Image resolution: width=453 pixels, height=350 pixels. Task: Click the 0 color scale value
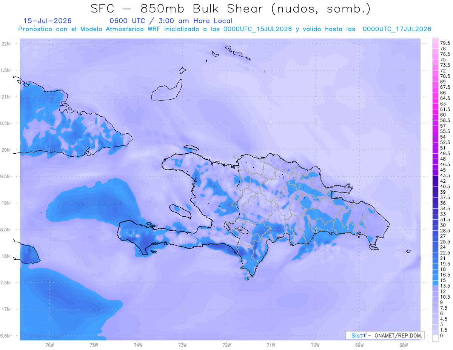pos(442,335)
